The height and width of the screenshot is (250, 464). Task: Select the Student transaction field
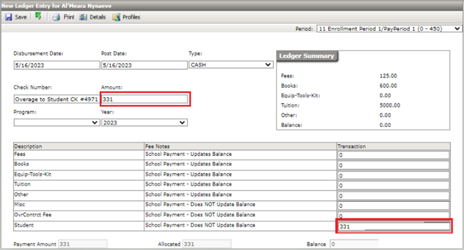click(x=393, y=227)
